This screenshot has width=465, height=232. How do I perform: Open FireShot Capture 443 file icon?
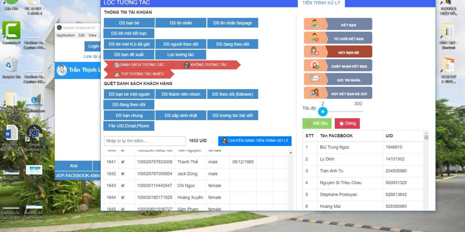click(11, 212)
